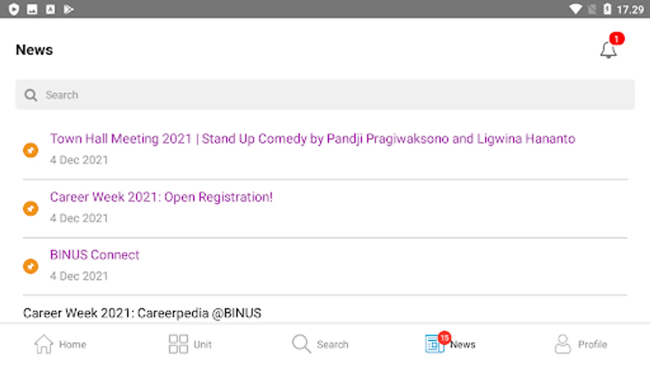Image resolution: width=650 pixels, height=365 pixels.
Task: Open Career Week 2021: Careerpedia @BINUS
Action: [x=142, y=313]
